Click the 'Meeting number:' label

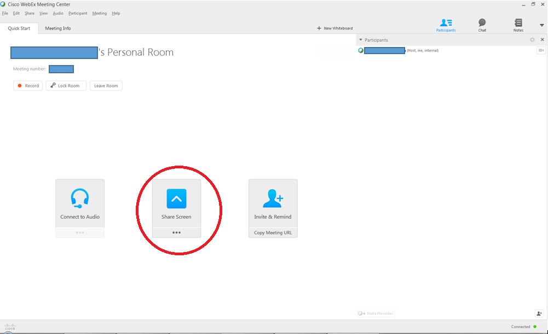30,69
